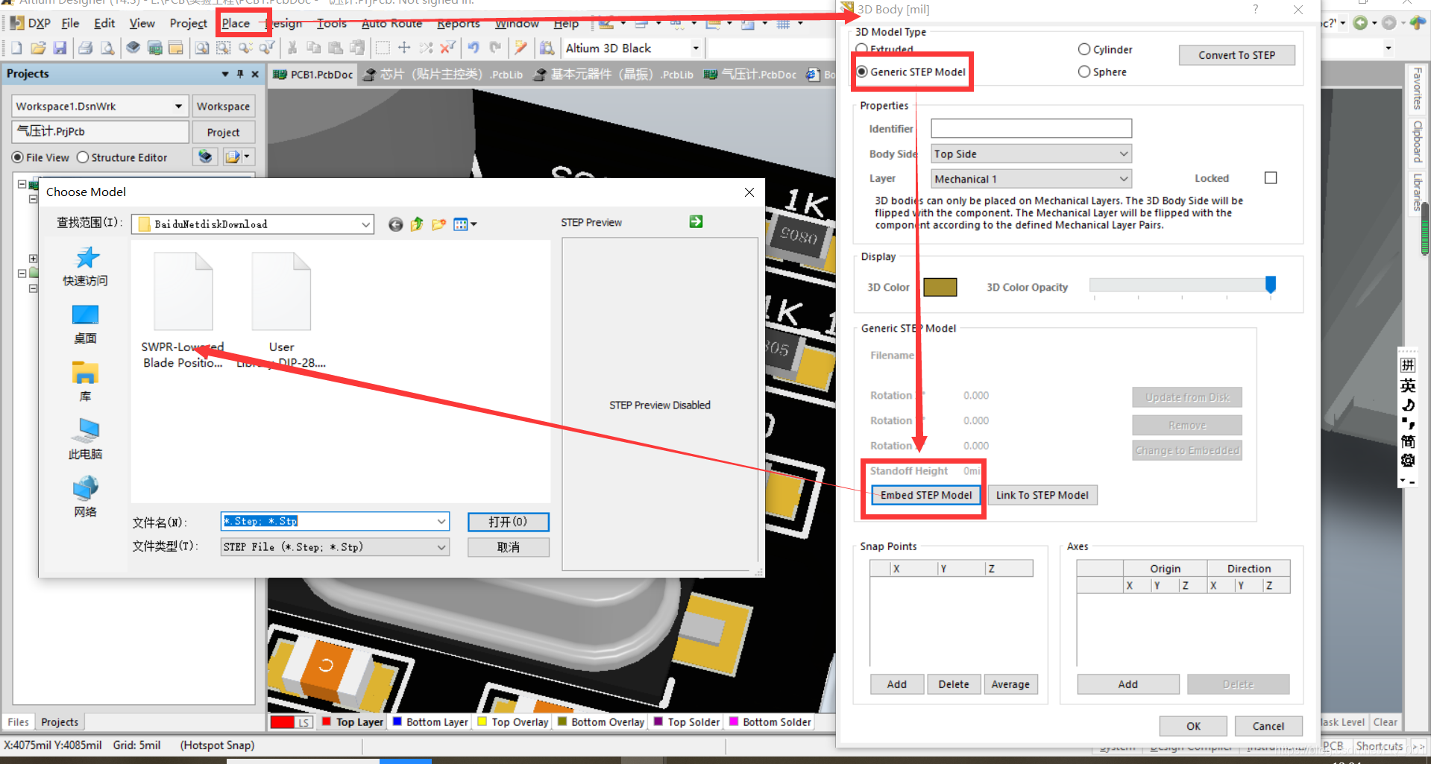Open the 文件名 filename combo dropdown
This screenshot has width=1431, height=764.
441,522
